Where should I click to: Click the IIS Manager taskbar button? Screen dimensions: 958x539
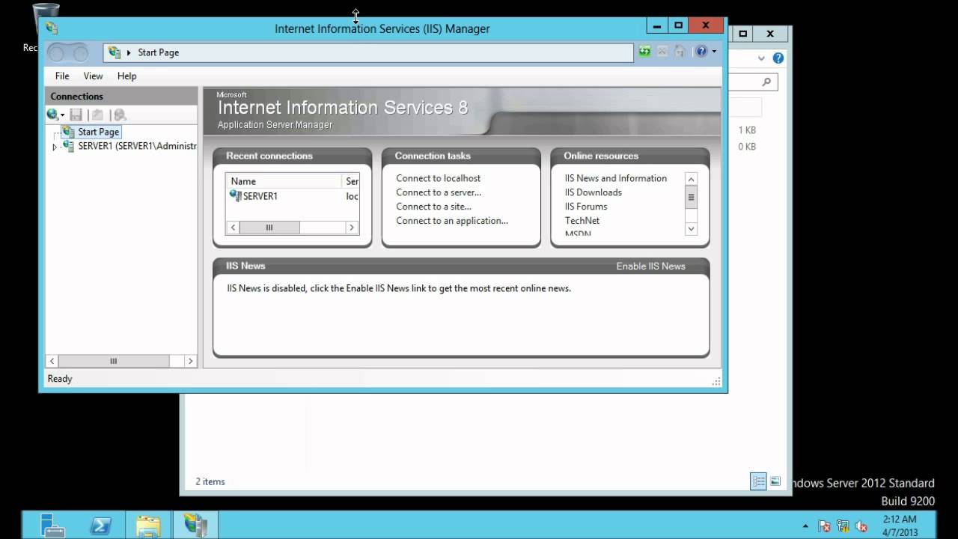196,526
